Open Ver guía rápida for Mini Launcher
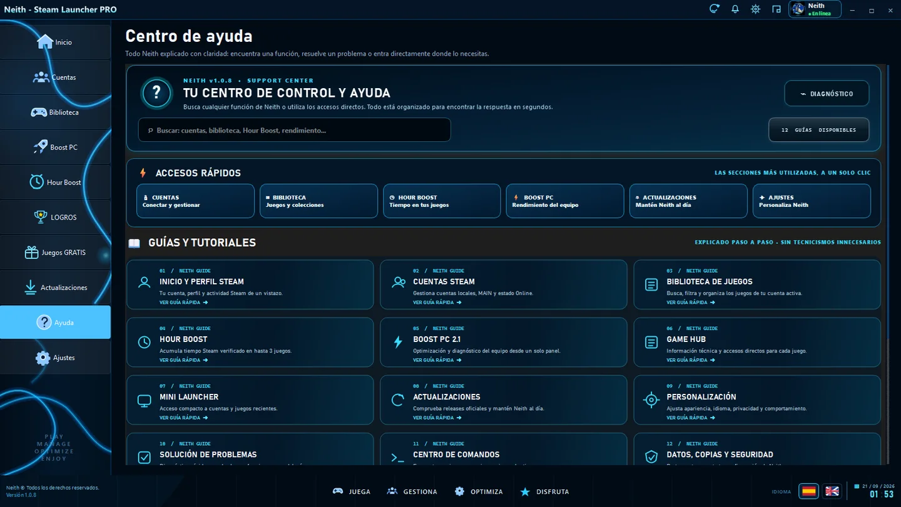The image size is (901, 507). coord(183,418)
